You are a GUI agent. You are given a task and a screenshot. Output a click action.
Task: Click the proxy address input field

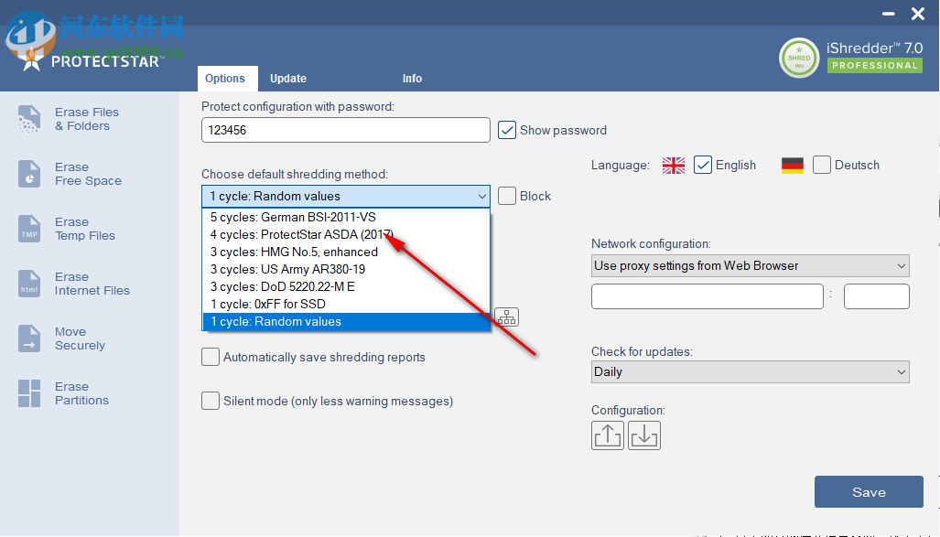708,296
